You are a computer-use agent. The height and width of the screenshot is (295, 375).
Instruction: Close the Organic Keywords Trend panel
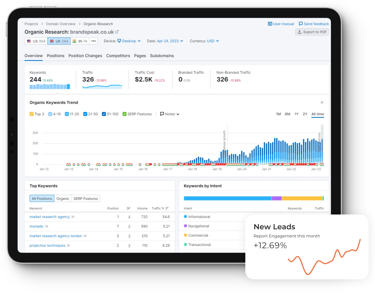(322, 102)
